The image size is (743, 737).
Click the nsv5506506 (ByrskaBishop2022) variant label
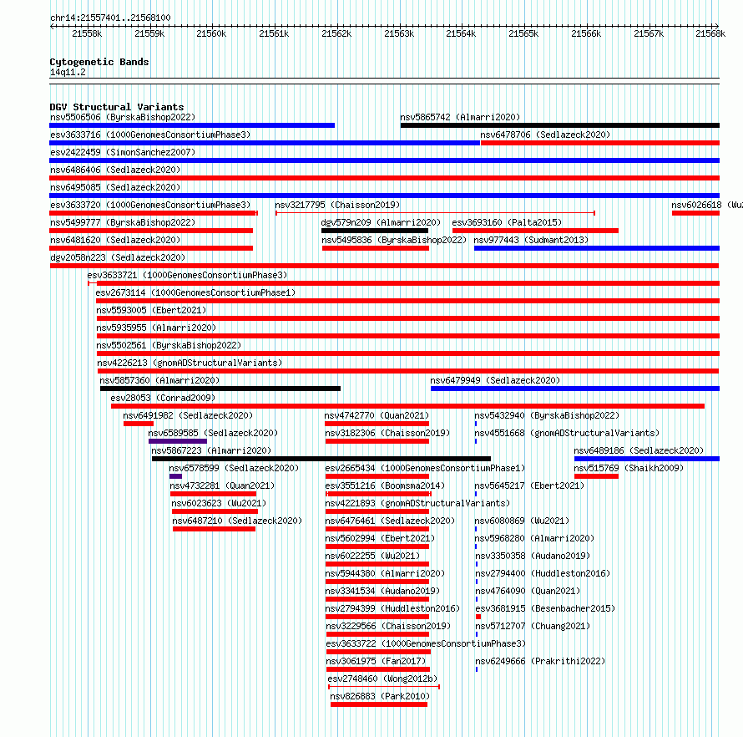tap(123, 117)
